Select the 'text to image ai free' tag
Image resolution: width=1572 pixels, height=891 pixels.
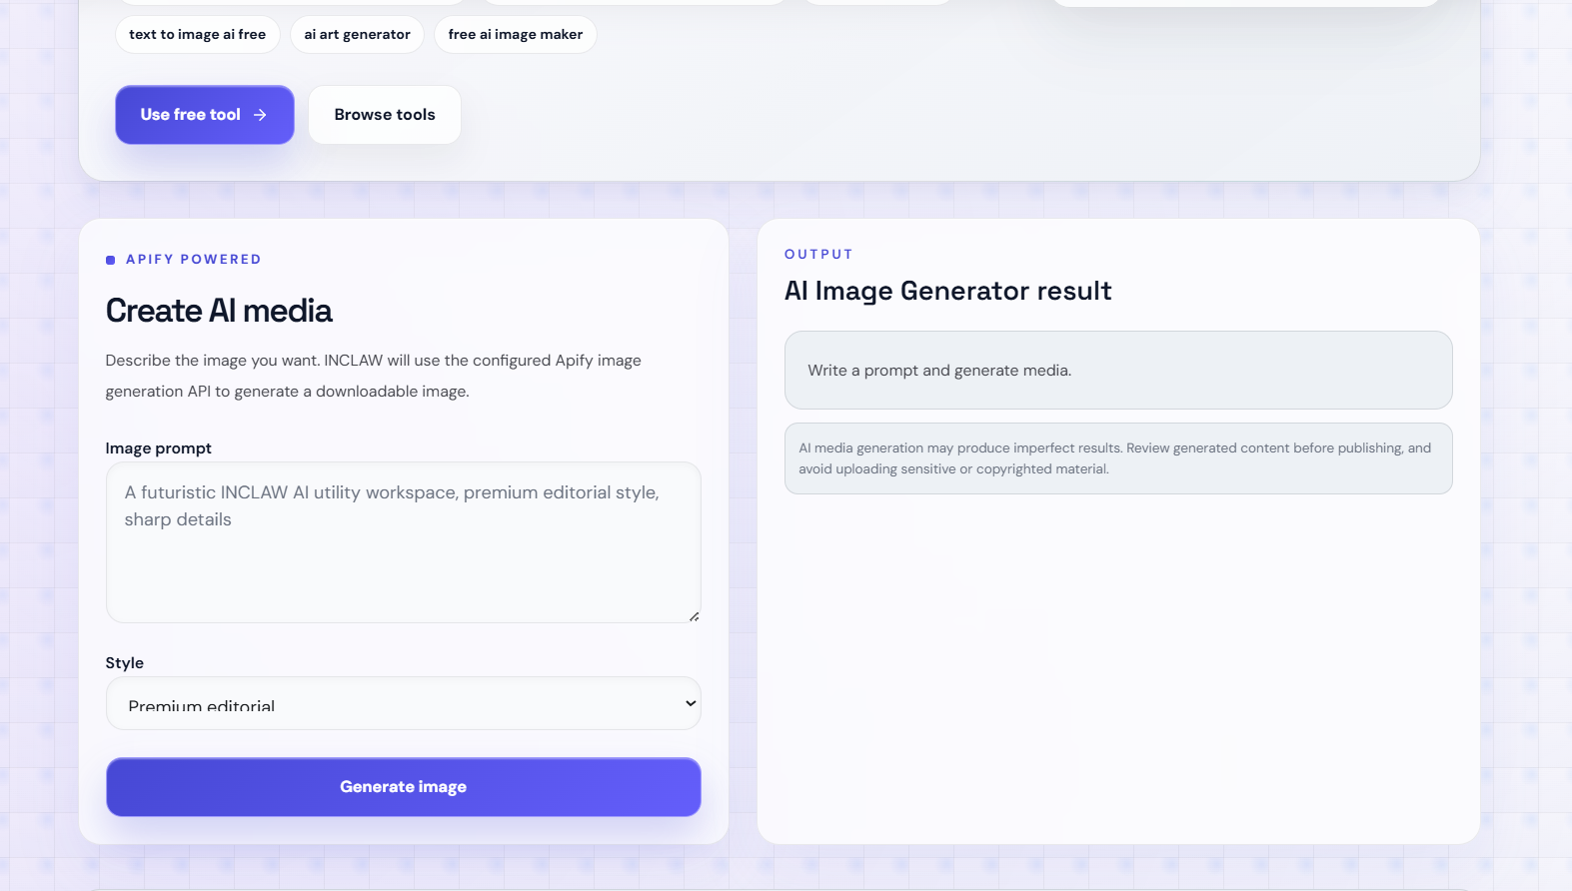pyautogui.click(x=198, y=34)
